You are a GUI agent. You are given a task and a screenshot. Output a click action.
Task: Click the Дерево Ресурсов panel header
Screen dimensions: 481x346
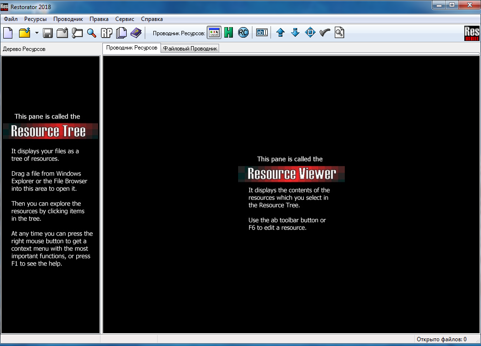pos(24,49)
